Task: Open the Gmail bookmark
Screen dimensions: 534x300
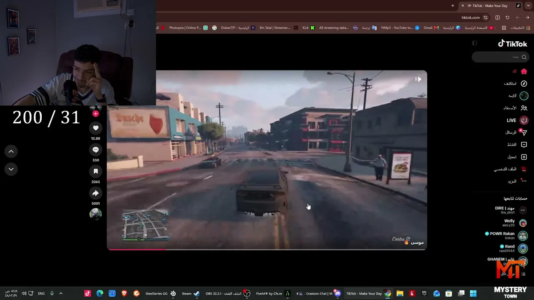Action: [x=431, y=28]
